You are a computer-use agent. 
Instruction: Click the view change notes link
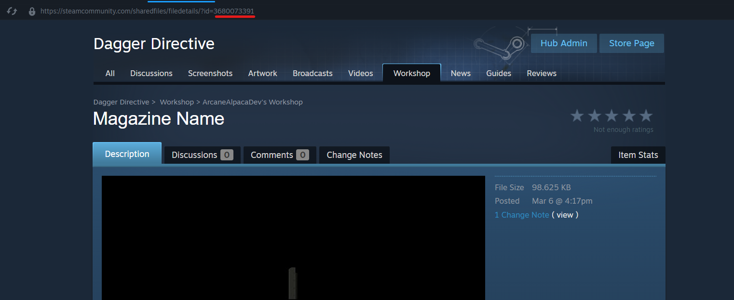565,215
